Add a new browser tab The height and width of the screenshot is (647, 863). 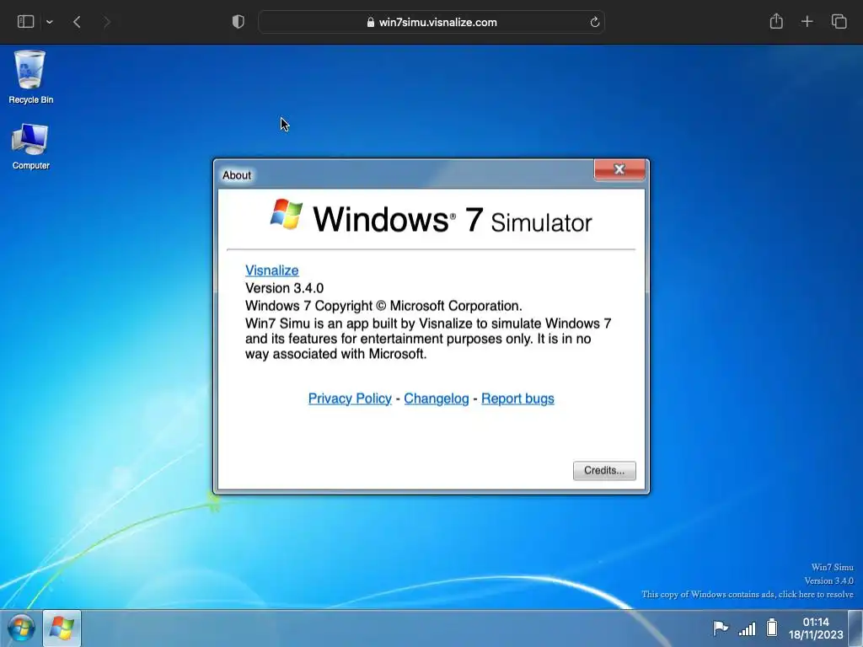coord(807,22)
